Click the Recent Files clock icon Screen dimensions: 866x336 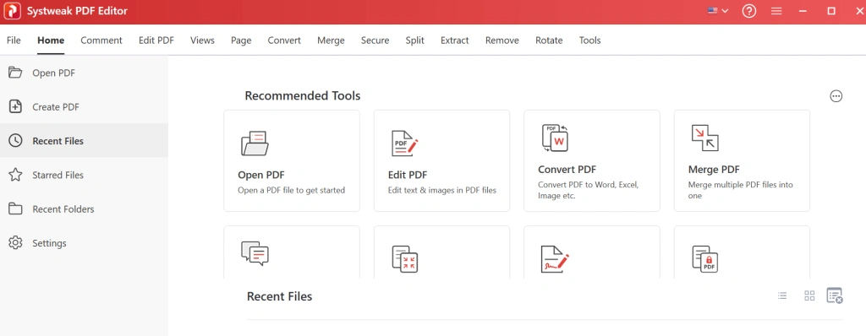coord(15,141)
